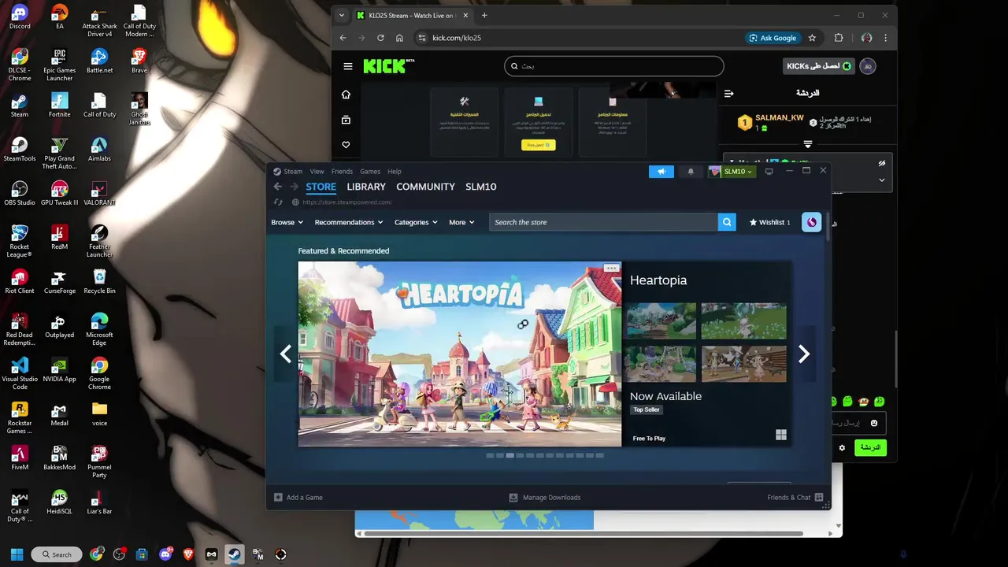Hide pinned message in Kick chat

pyautogui.click(x=882, y=164)
